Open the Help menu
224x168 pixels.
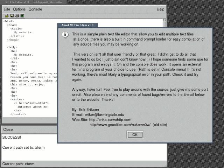[x=160, y=9]
